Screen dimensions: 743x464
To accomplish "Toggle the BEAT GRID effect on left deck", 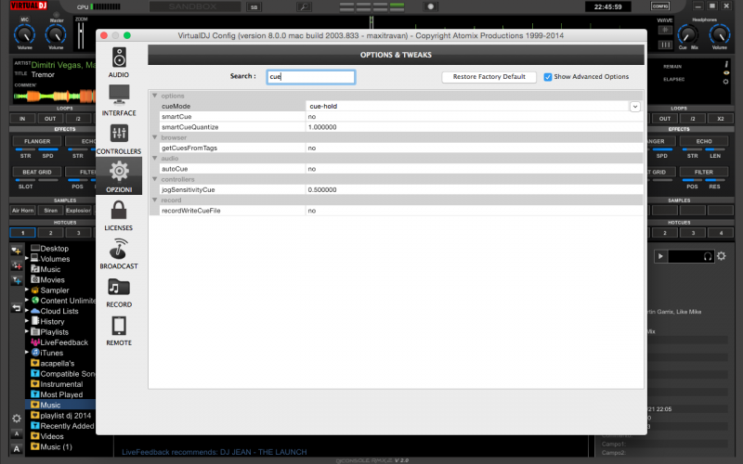I will click(x=37, y=172).
